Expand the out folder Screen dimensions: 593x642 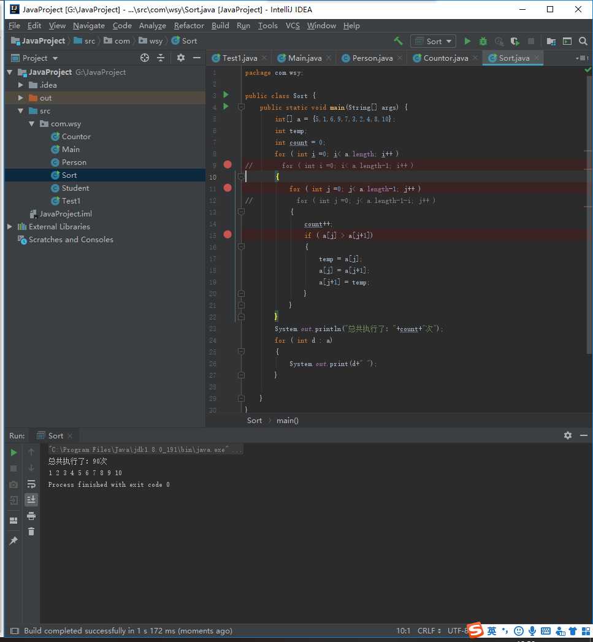pos(20,98)
